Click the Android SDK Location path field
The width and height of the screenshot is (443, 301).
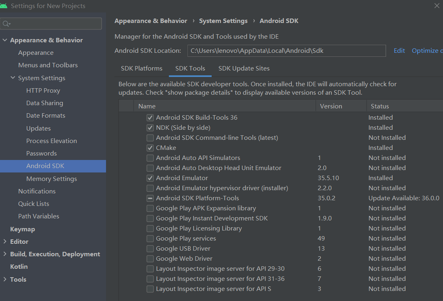[x=287, y=50]
